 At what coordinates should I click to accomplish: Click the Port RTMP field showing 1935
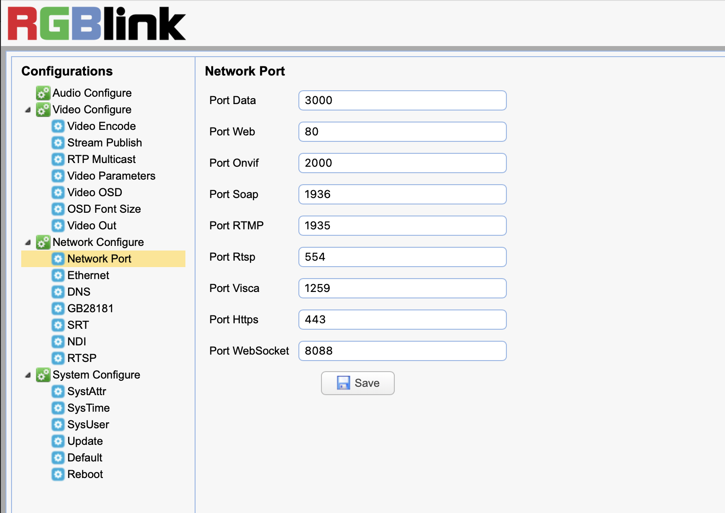[403, 226]
